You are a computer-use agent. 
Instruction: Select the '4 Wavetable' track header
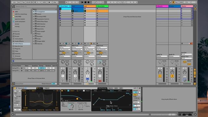pyautogui.click(x=102, y=6)
